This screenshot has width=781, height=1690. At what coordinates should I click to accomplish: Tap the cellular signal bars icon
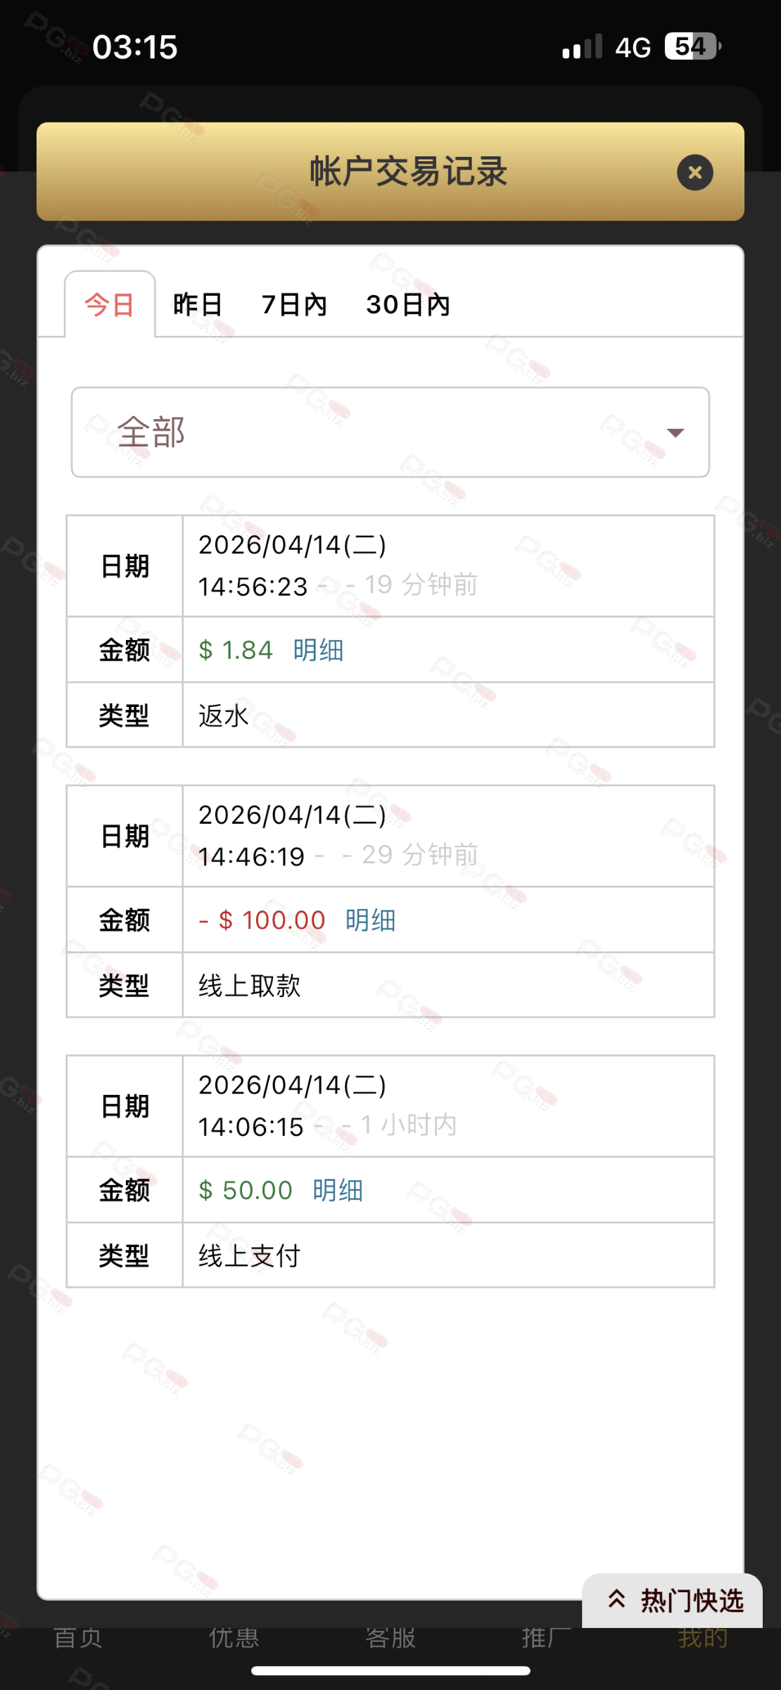click(x=582, y=46)
